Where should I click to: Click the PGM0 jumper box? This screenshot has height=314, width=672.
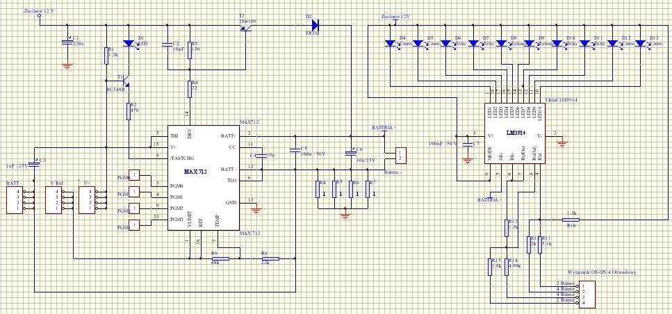[x=136, y=176]
